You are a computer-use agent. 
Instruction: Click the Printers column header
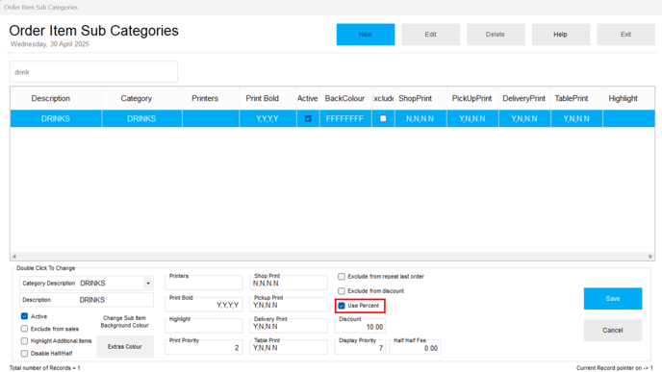pyautogui.click(x=211, y=98)
